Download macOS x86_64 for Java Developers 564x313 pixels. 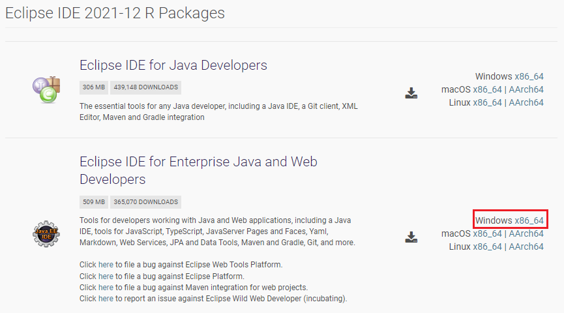click(487, 89)
